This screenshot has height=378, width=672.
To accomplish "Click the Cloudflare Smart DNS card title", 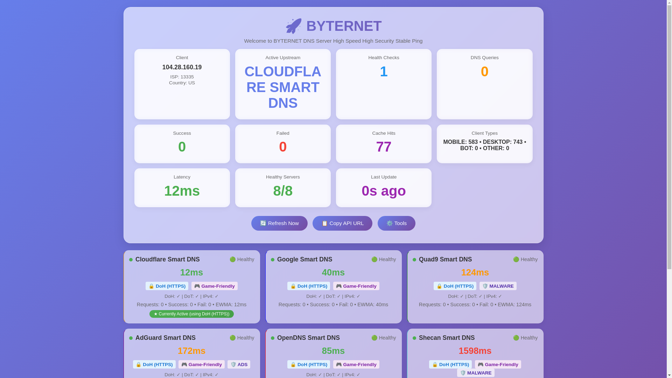I will click(168, 259).
